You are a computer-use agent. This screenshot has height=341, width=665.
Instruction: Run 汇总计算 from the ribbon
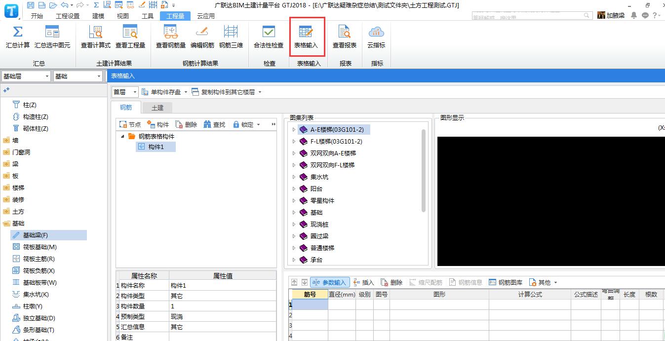coord(18,37)
